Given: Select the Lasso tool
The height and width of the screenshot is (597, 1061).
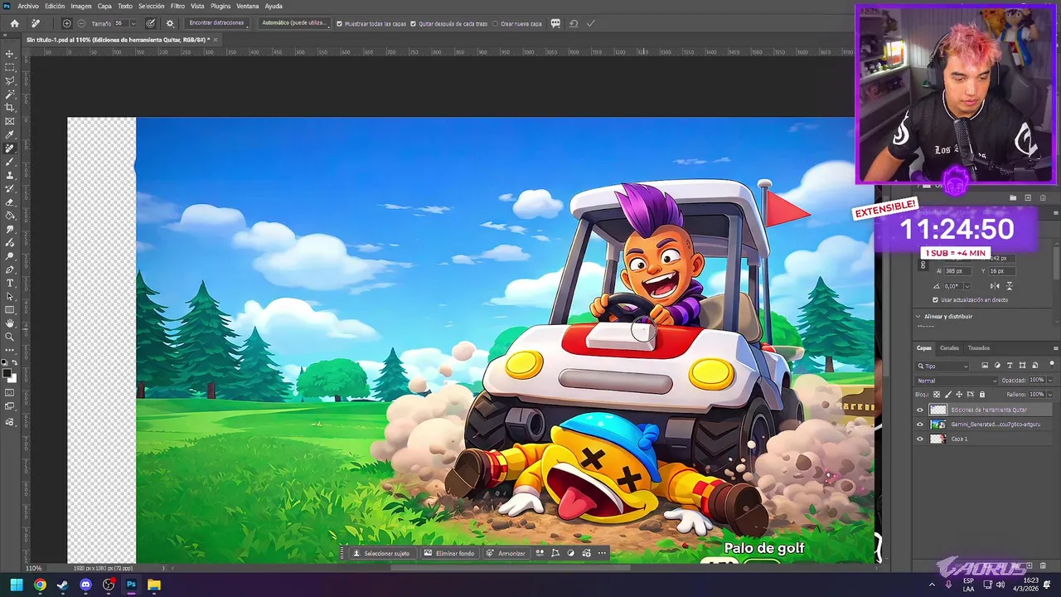Looking at the screenshot, I should (x=10, y=80).
